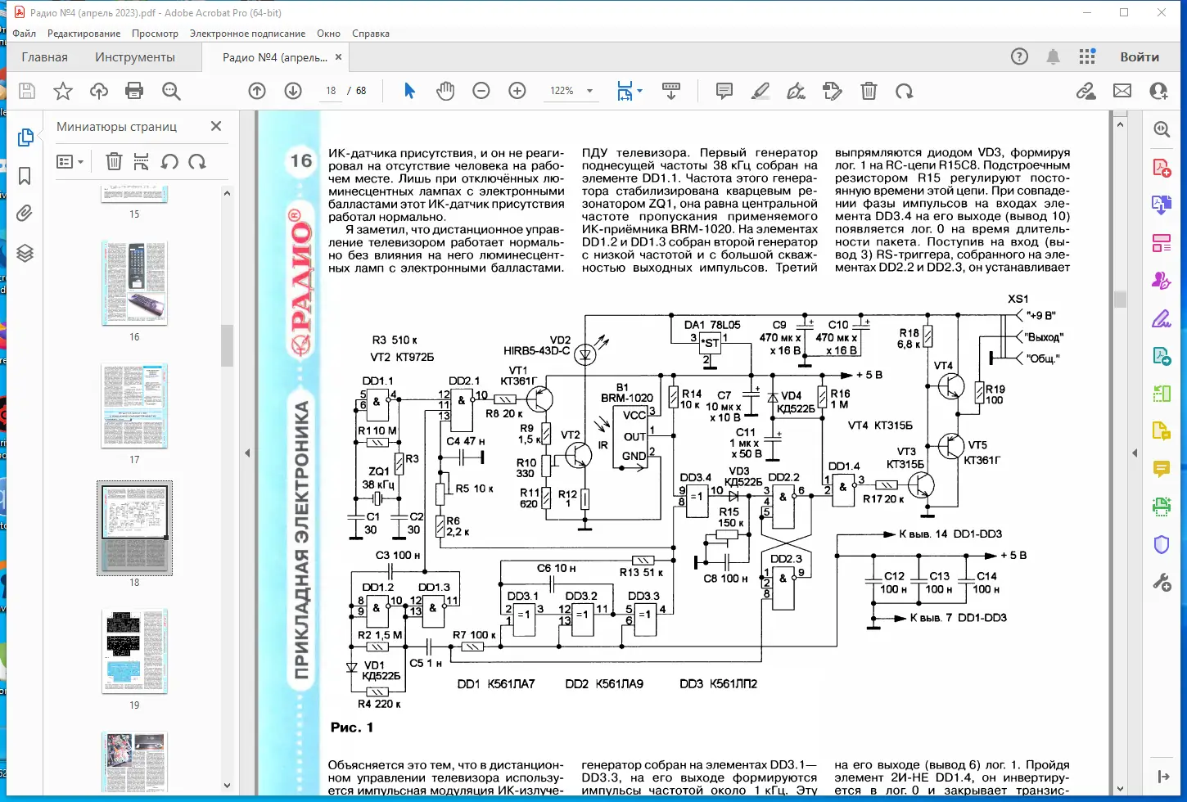Go to previous page with up arrow
The height and width of the screenshot is (802, 1187).
257,91
